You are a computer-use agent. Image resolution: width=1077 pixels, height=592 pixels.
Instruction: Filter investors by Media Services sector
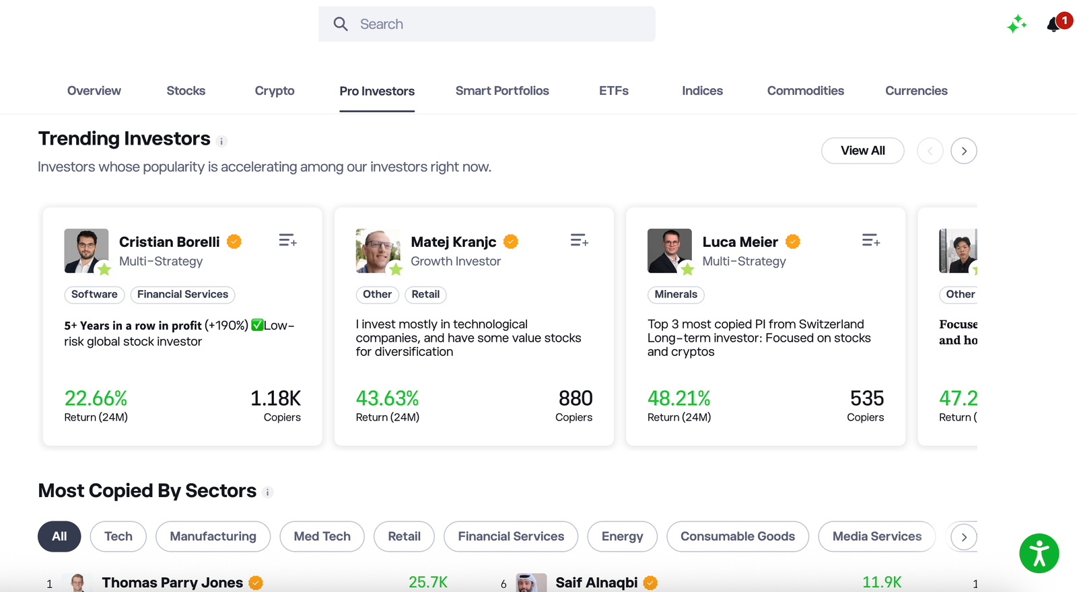tap(876, 536)
